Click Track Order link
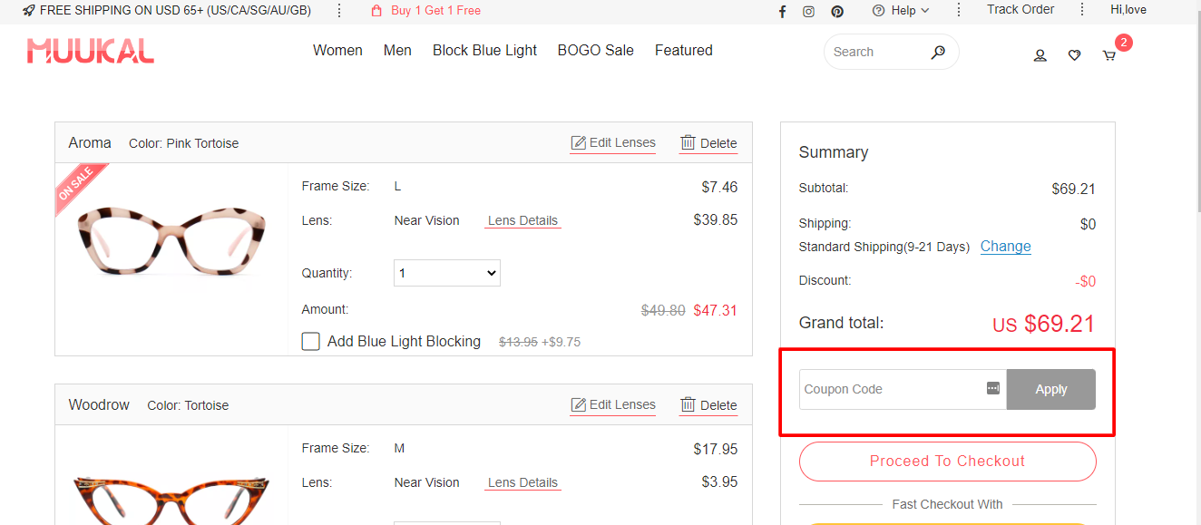 [x=1020, y=9]
